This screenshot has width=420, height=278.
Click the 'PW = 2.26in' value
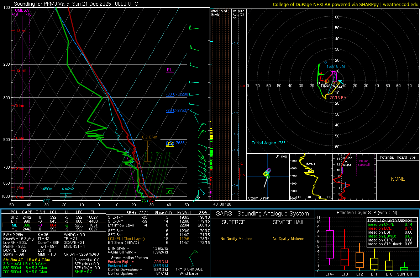point(13,235)
